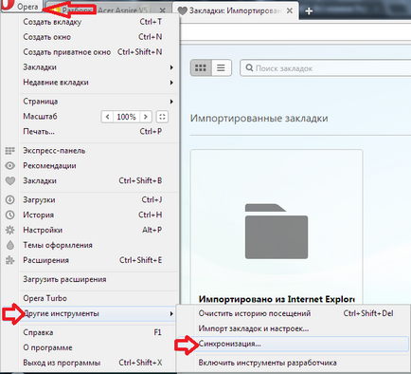
Task: Click heart icon on the Закладки tab
Action: [x=183, y=10]
